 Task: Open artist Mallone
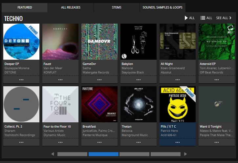click(127, 68)
